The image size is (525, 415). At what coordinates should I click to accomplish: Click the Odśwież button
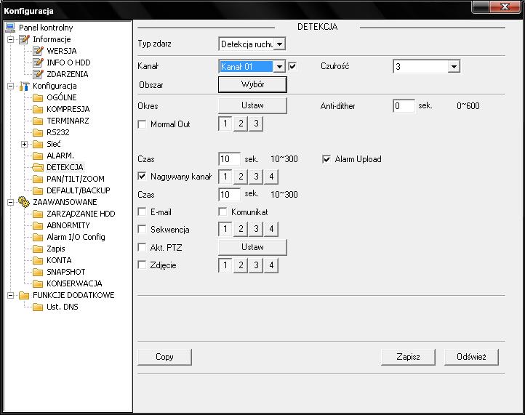pos(471,357)
